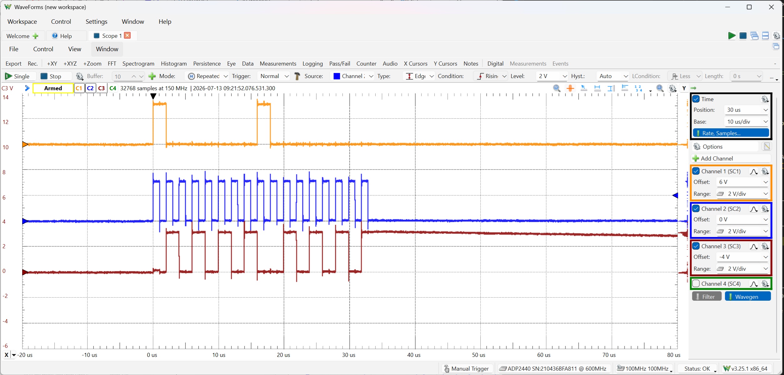Toggle the C1 channel axis button
784x375 pixels.
point(79,88)
